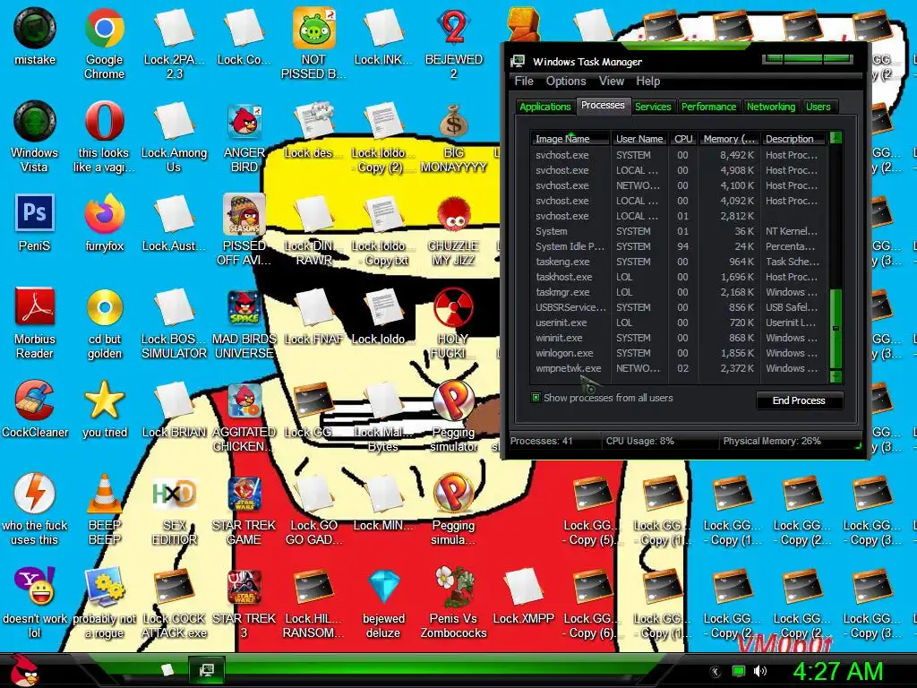Viewport: 917px width, 688px height.
Task: Sort by the Image Name column header
Action: coord(570,139)
